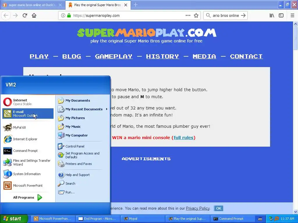Launch Microsoft Outlook E-mail from Start menu
298x223 pixels.
(28, 114)
